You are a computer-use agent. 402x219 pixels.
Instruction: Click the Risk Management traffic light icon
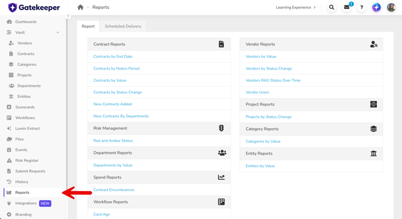tap(221, 128)
